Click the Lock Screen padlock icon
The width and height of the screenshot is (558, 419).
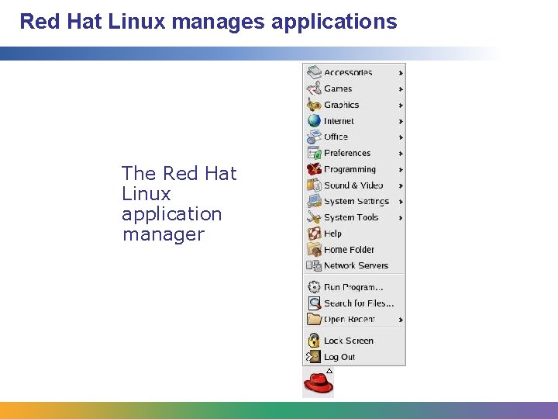coord(314,341)
